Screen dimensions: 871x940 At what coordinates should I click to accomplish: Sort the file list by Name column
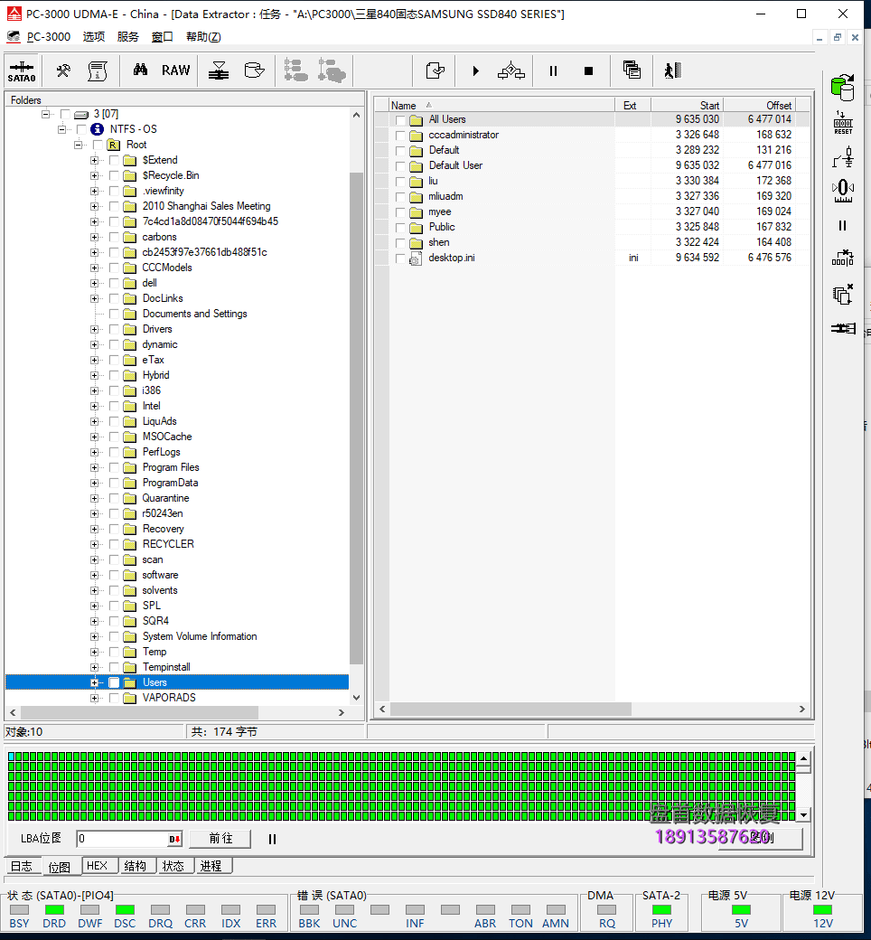501,106
